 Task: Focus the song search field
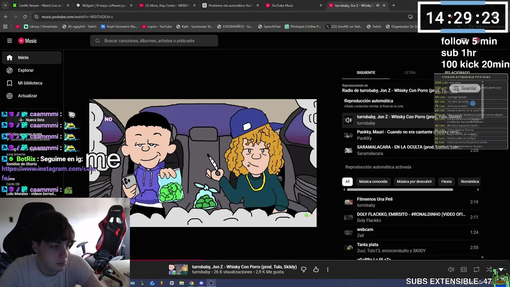point(154,41)
